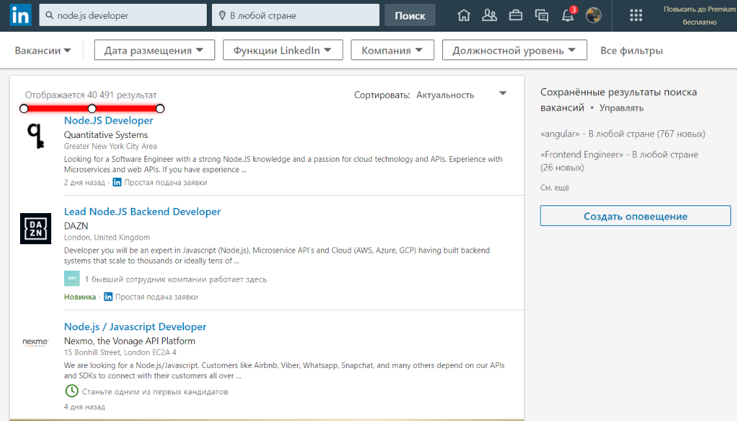The height and width of the screenshot is (421, 737).
Task: Open My Network people icon
Action: (x=489, y=16)
